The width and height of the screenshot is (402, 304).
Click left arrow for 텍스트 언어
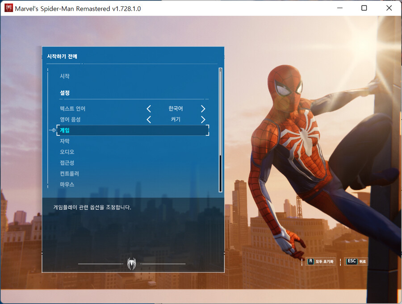coord(149,108)
